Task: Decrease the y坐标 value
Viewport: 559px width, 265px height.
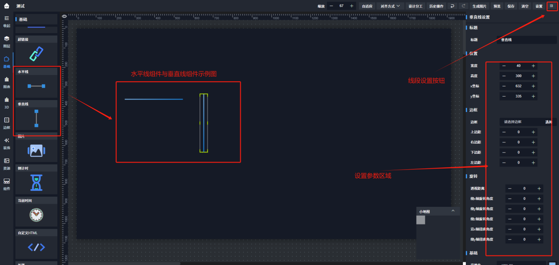Action: pyautogui.click(x=504, y=96)
